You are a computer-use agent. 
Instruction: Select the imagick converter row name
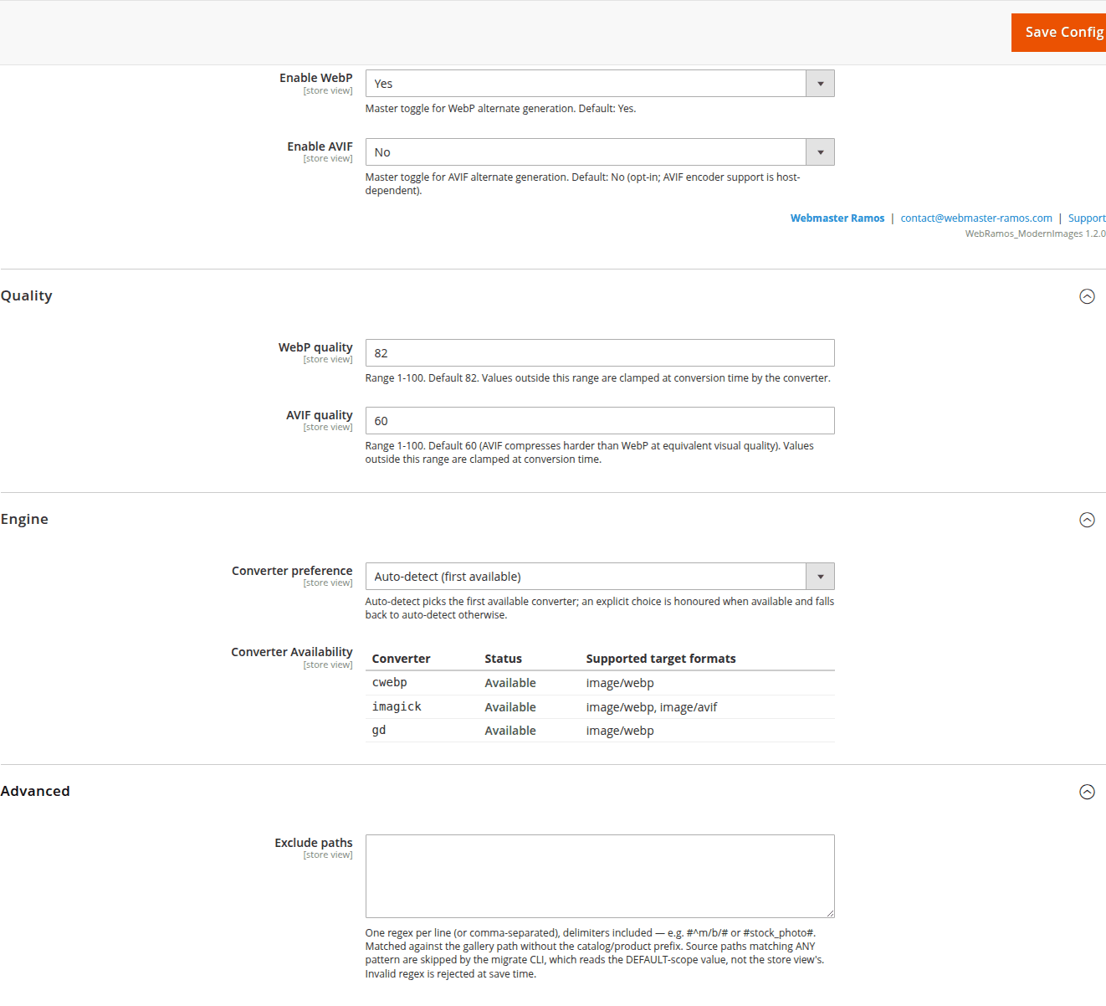[x=397, y=707]
